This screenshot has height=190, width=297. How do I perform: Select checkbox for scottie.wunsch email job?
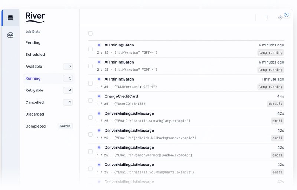91,117
